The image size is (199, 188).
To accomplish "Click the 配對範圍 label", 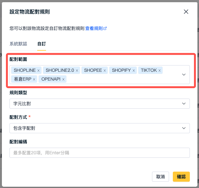I will point(18,59).
